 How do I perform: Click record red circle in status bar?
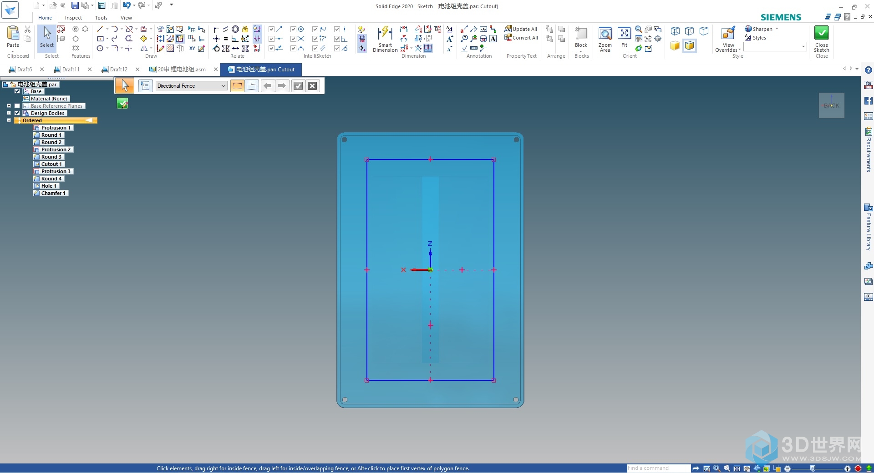click(858, 468)
